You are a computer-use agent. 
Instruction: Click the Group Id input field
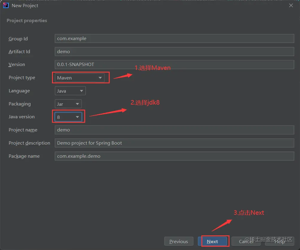174,39
